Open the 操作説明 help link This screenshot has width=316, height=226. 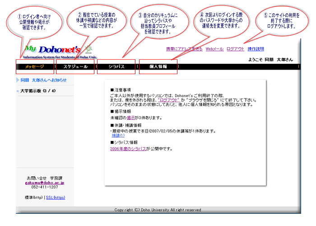click(256, 49)
